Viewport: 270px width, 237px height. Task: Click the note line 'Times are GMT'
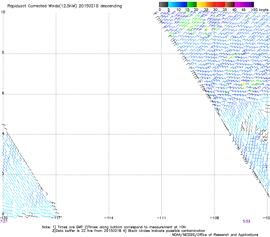click(x=70, y=227)
